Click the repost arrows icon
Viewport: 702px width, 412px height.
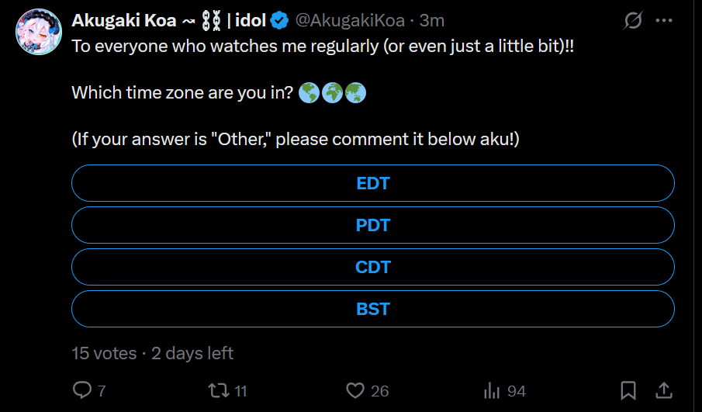tap(220, 390)
